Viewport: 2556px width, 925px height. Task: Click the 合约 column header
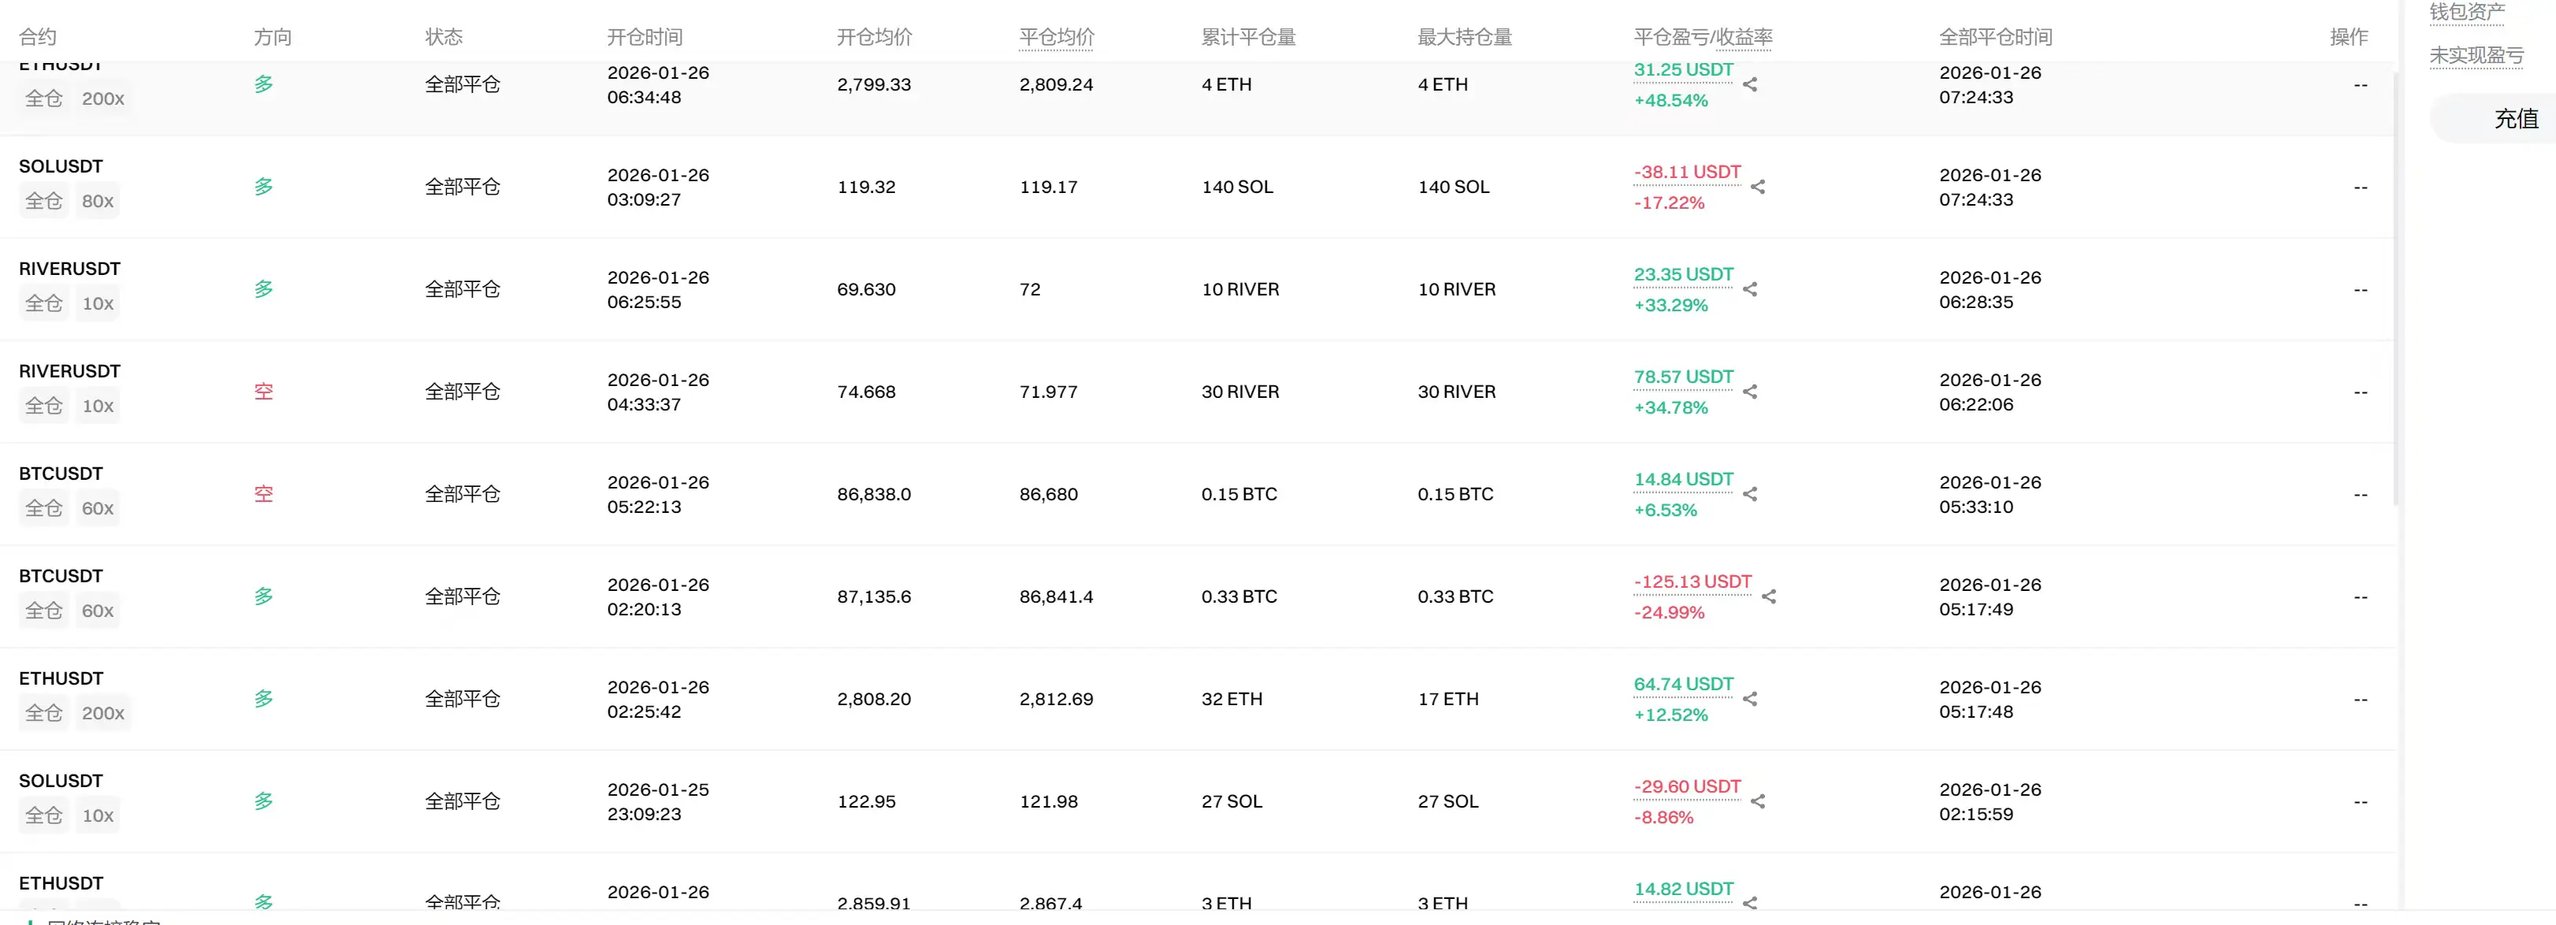[38, 38]
